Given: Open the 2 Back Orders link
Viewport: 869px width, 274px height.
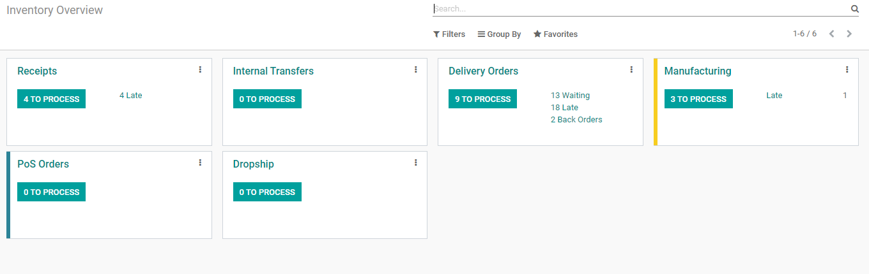Looking at the screenshot, I should point(576,120).
